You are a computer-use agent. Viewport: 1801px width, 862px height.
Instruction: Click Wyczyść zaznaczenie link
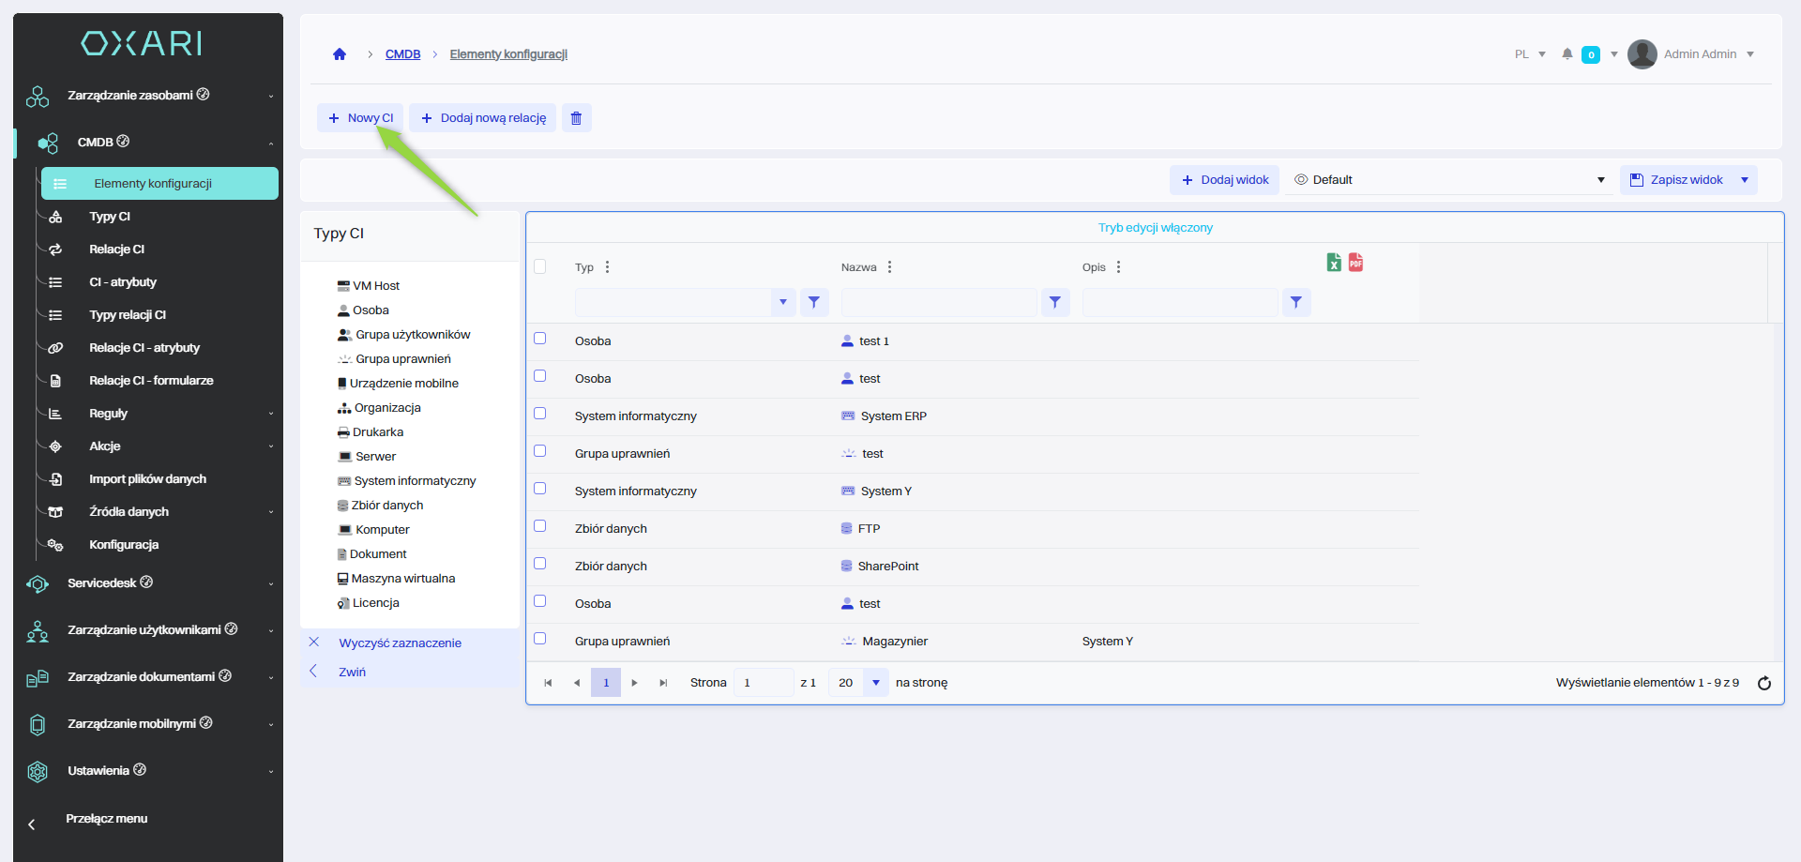click(400, 643)
